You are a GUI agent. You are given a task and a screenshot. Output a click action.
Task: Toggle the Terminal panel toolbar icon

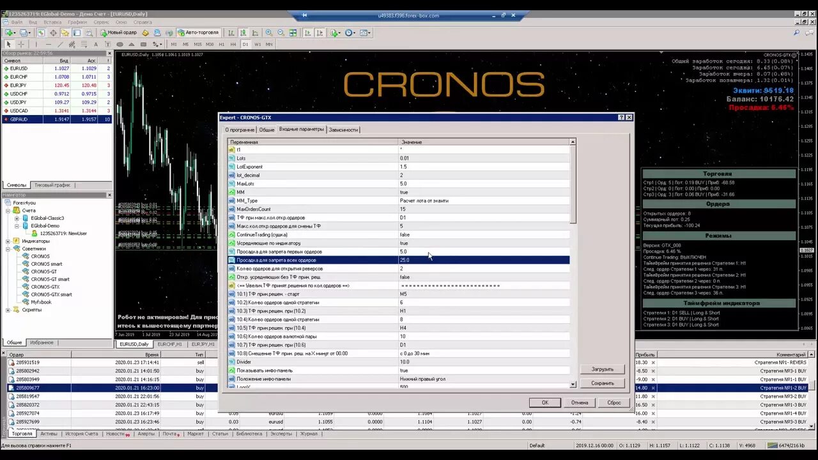pyautogui.click(x=77, y=33)
